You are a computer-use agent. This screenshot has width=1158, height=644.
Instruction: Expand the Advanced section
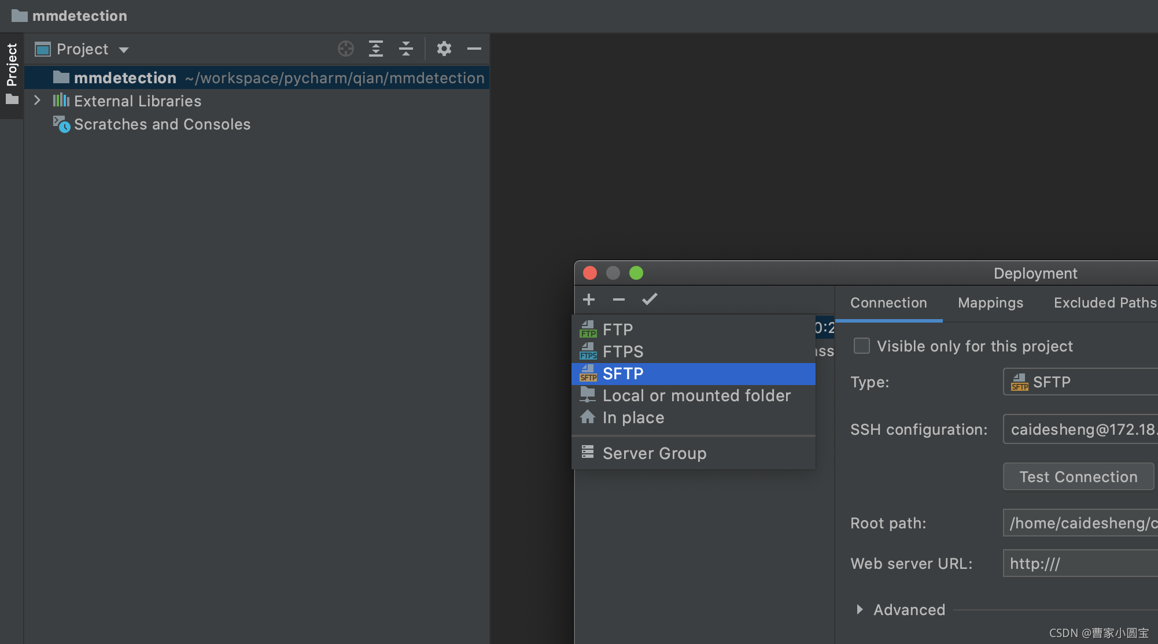(x=860, y=609)
